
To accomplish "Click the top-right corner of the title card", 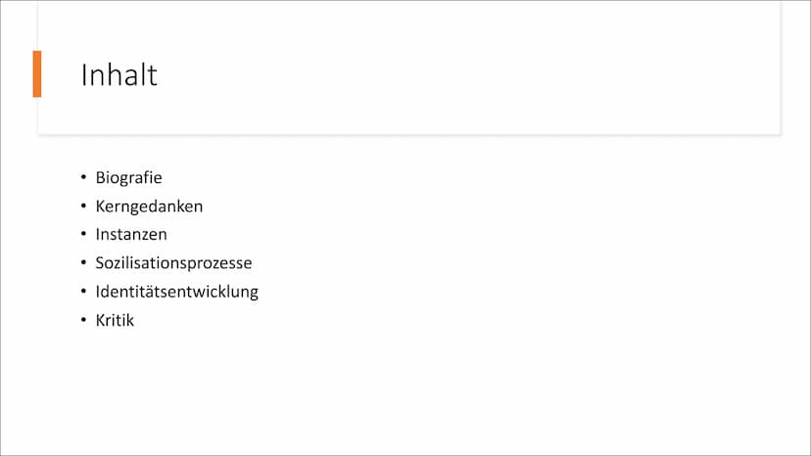I will click(778, 4).
